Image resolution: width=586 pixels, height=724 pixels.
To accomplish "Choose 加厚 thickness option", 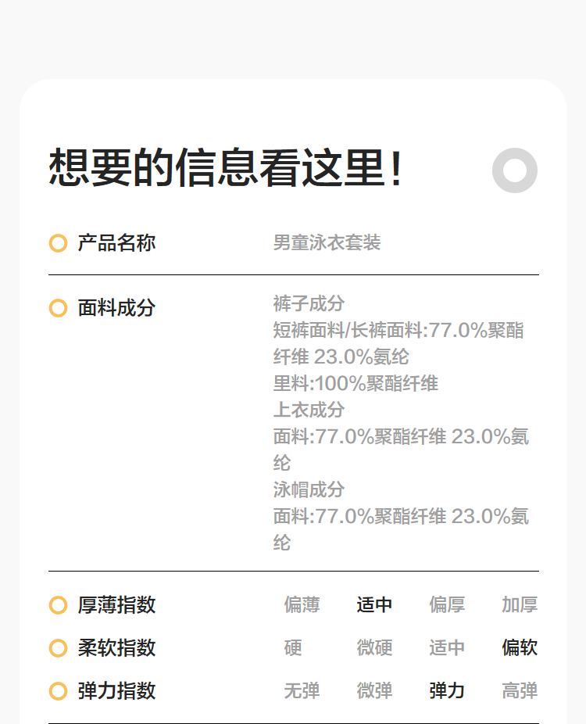I will [520, 605].
